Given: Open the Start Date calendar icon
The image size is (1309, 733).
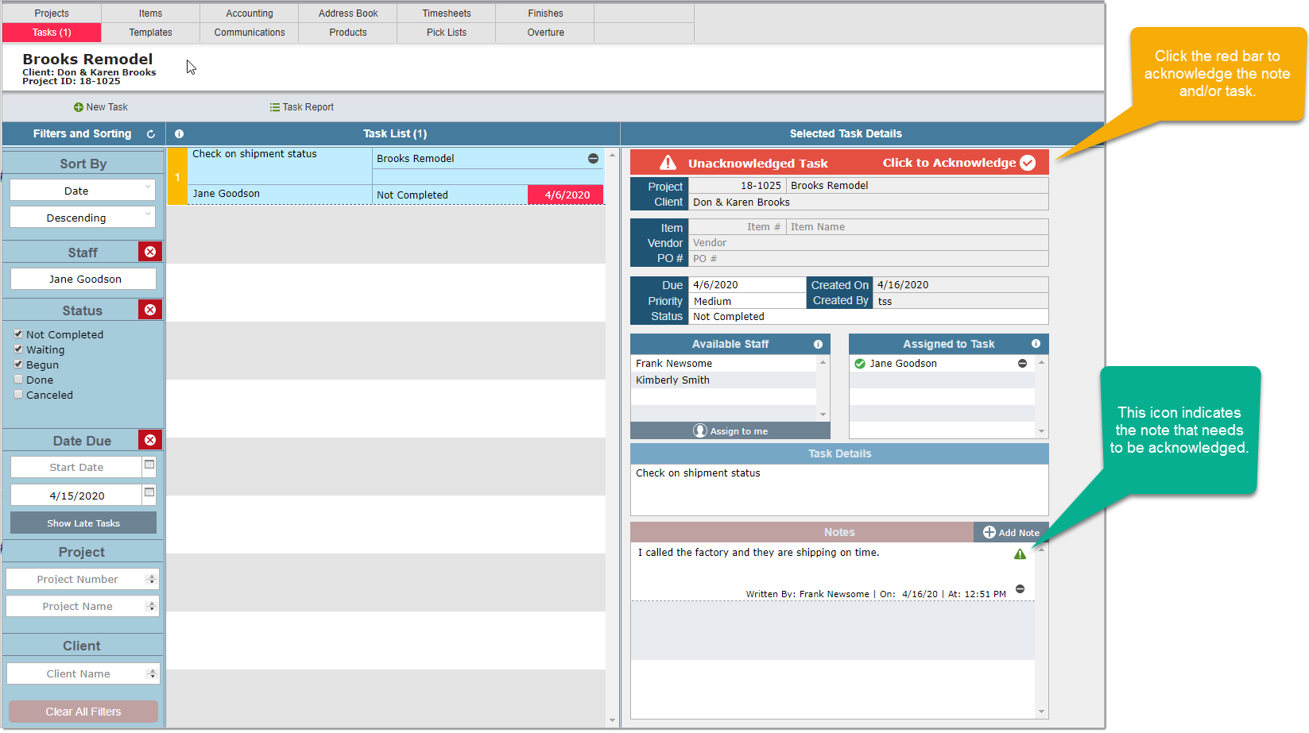Looking at the screenshot, I should coord(149,465).
